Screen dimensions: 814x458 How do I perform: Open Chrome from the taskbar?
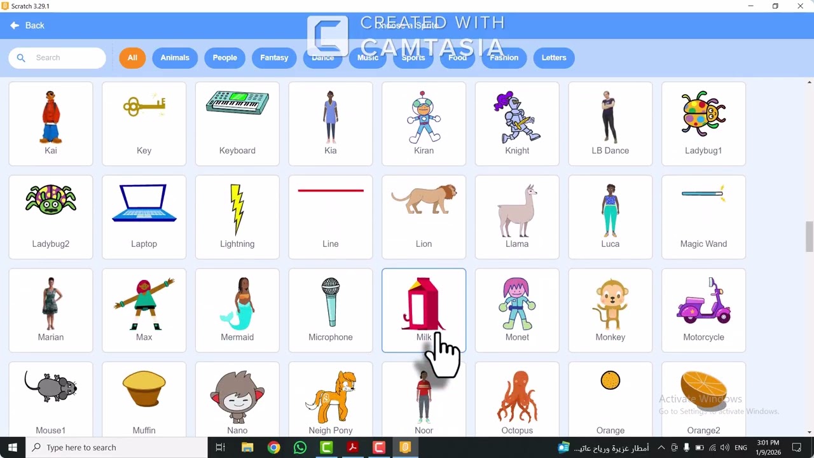tap(273, 447)
